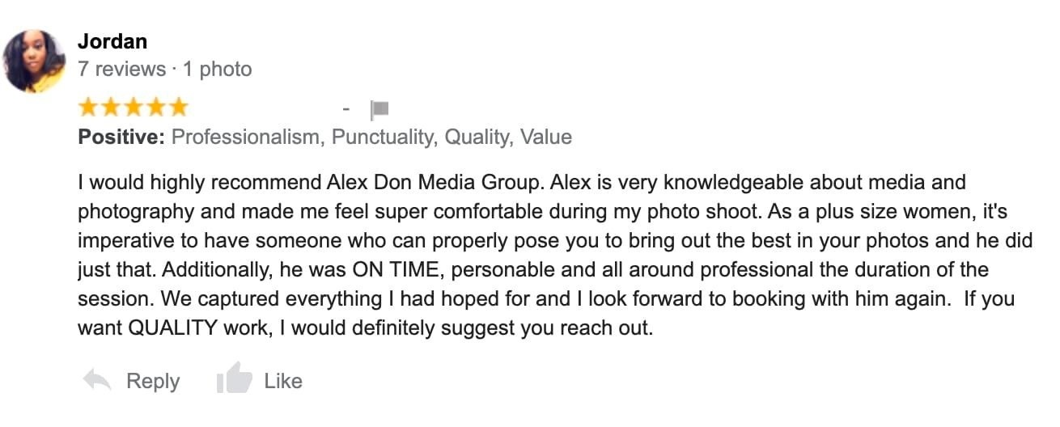Open Jordan's 7 reviews
Viewport: 1060px width, 427px height.
coord(121,70)
